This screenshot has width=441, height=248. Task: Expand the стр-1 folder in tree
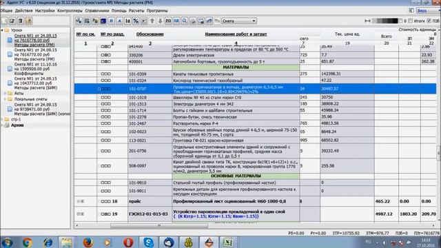click(x=2, y=119)
